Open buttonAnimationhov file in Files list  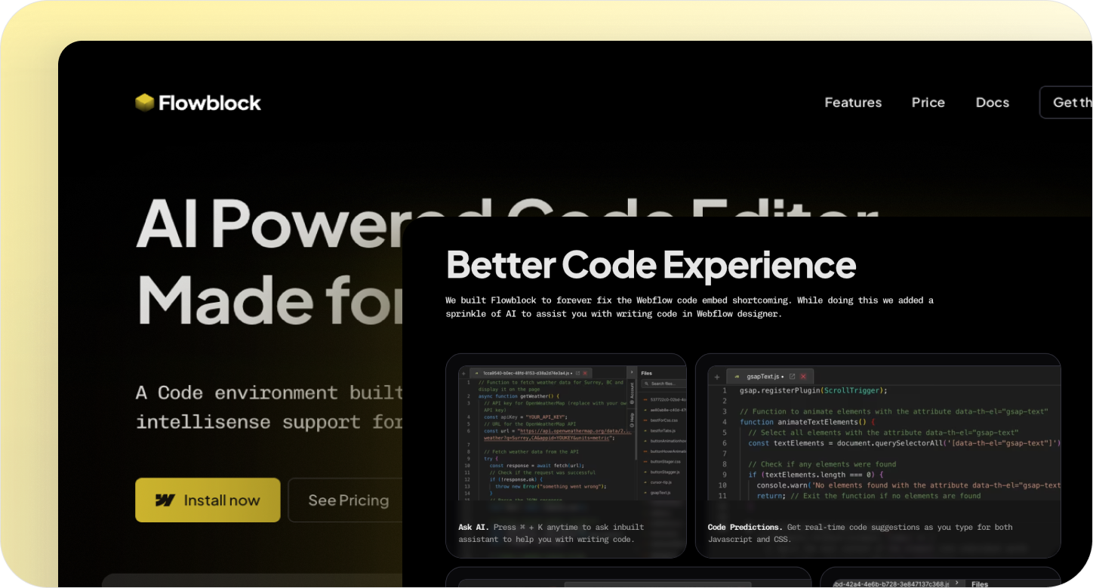(663, 441)
